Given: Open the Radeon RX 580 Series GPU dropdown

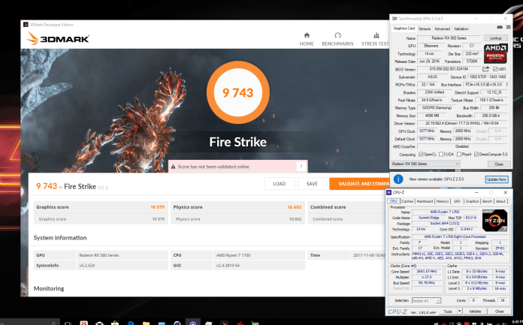Looking at the screenshot, I should pyautogui.click(x=425, y=164).
